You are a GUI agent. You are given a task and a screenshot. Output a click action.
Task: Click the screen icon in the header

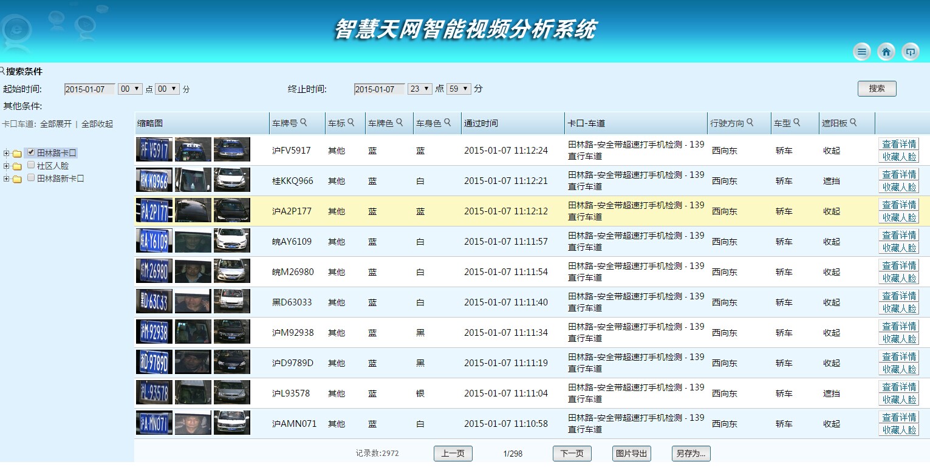click(910, 52)
